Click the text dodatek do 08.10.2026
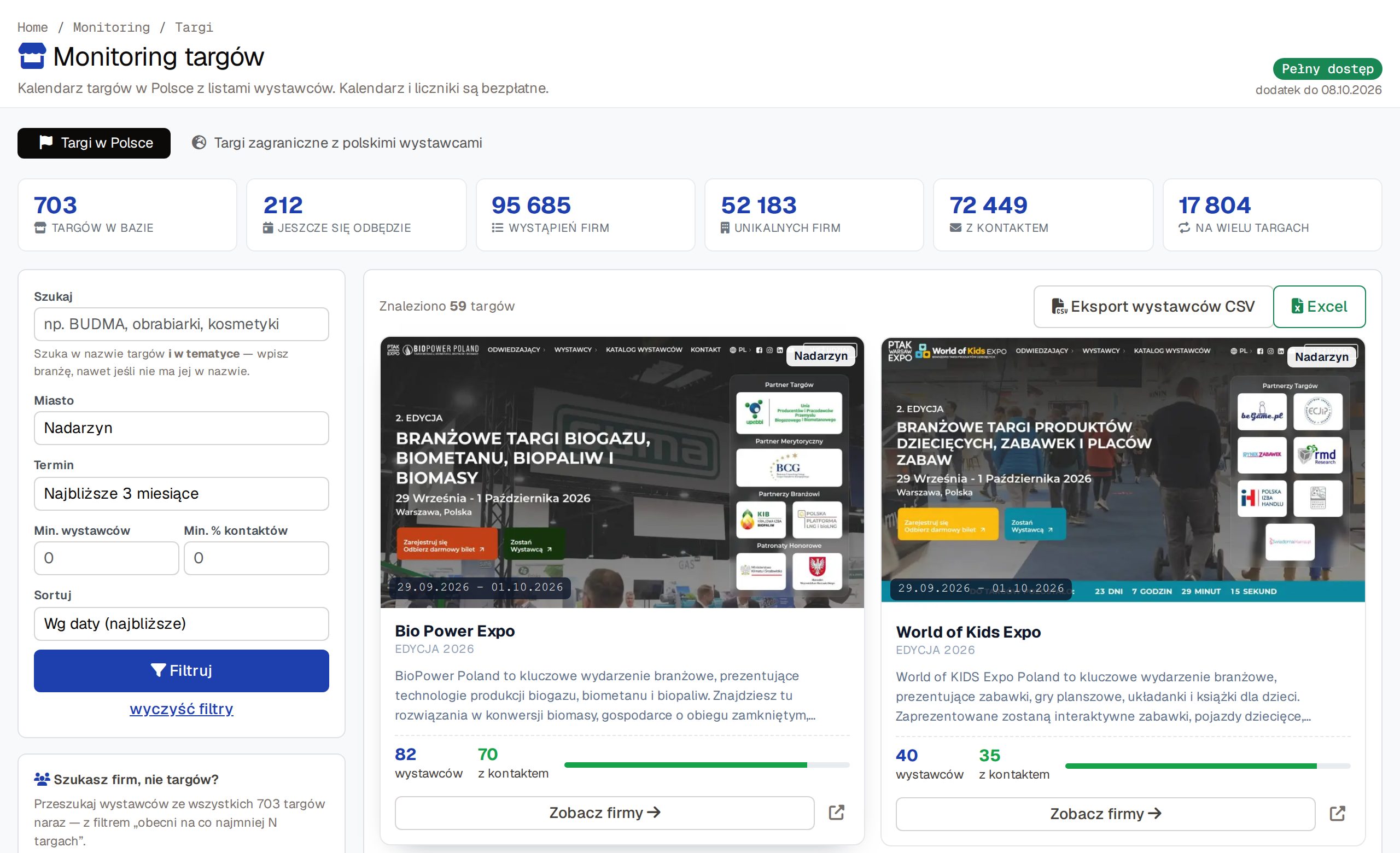 click(x=1318, y=90)
